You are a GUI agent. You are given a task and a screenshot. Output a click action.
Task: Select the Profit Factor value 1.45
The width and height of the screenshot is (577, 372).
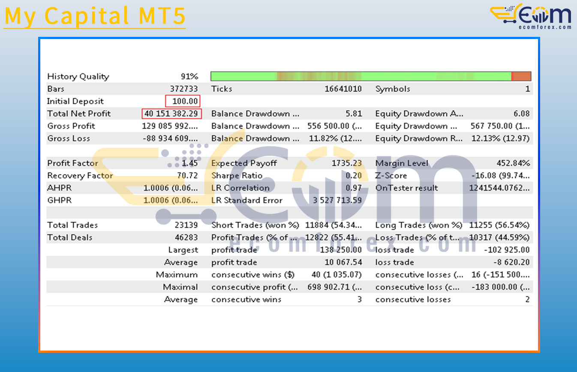click(190, 163)
